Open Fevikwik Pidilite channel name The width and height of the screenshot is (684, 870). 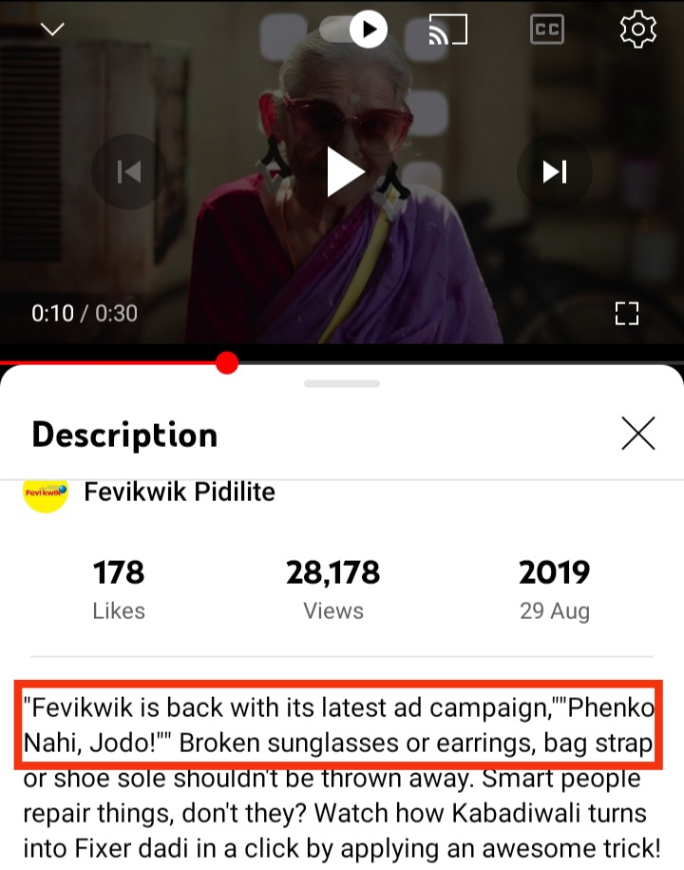(180, 493)
